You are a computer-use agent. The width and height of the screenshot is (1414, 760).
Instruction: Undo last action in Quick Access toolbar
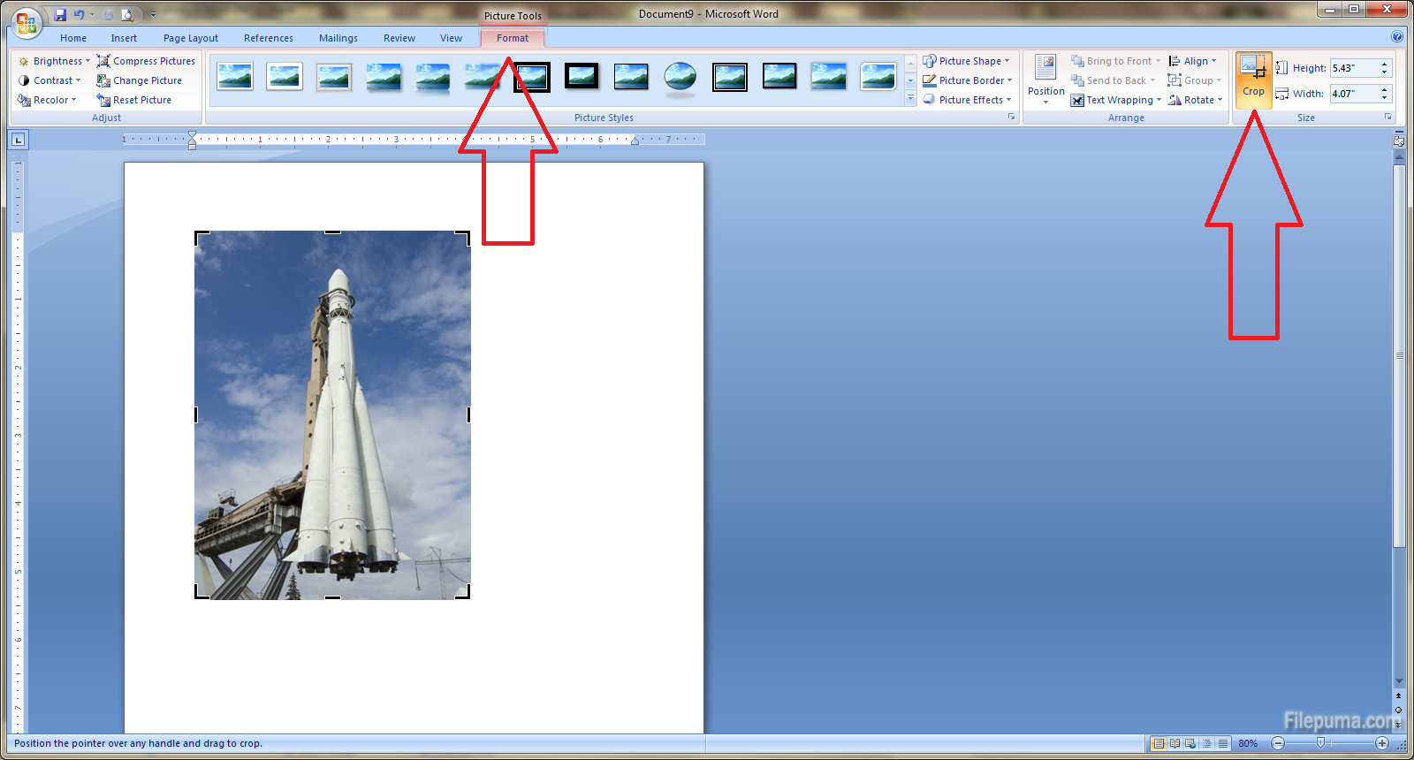(79, 14)
